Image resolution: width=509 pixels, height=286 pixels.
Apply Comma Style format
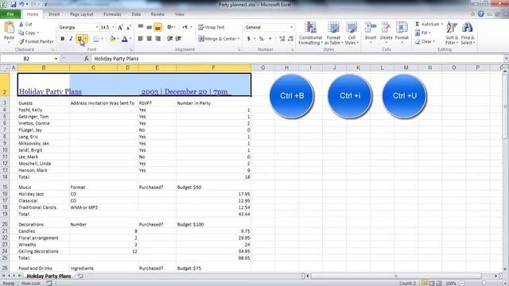270,39
